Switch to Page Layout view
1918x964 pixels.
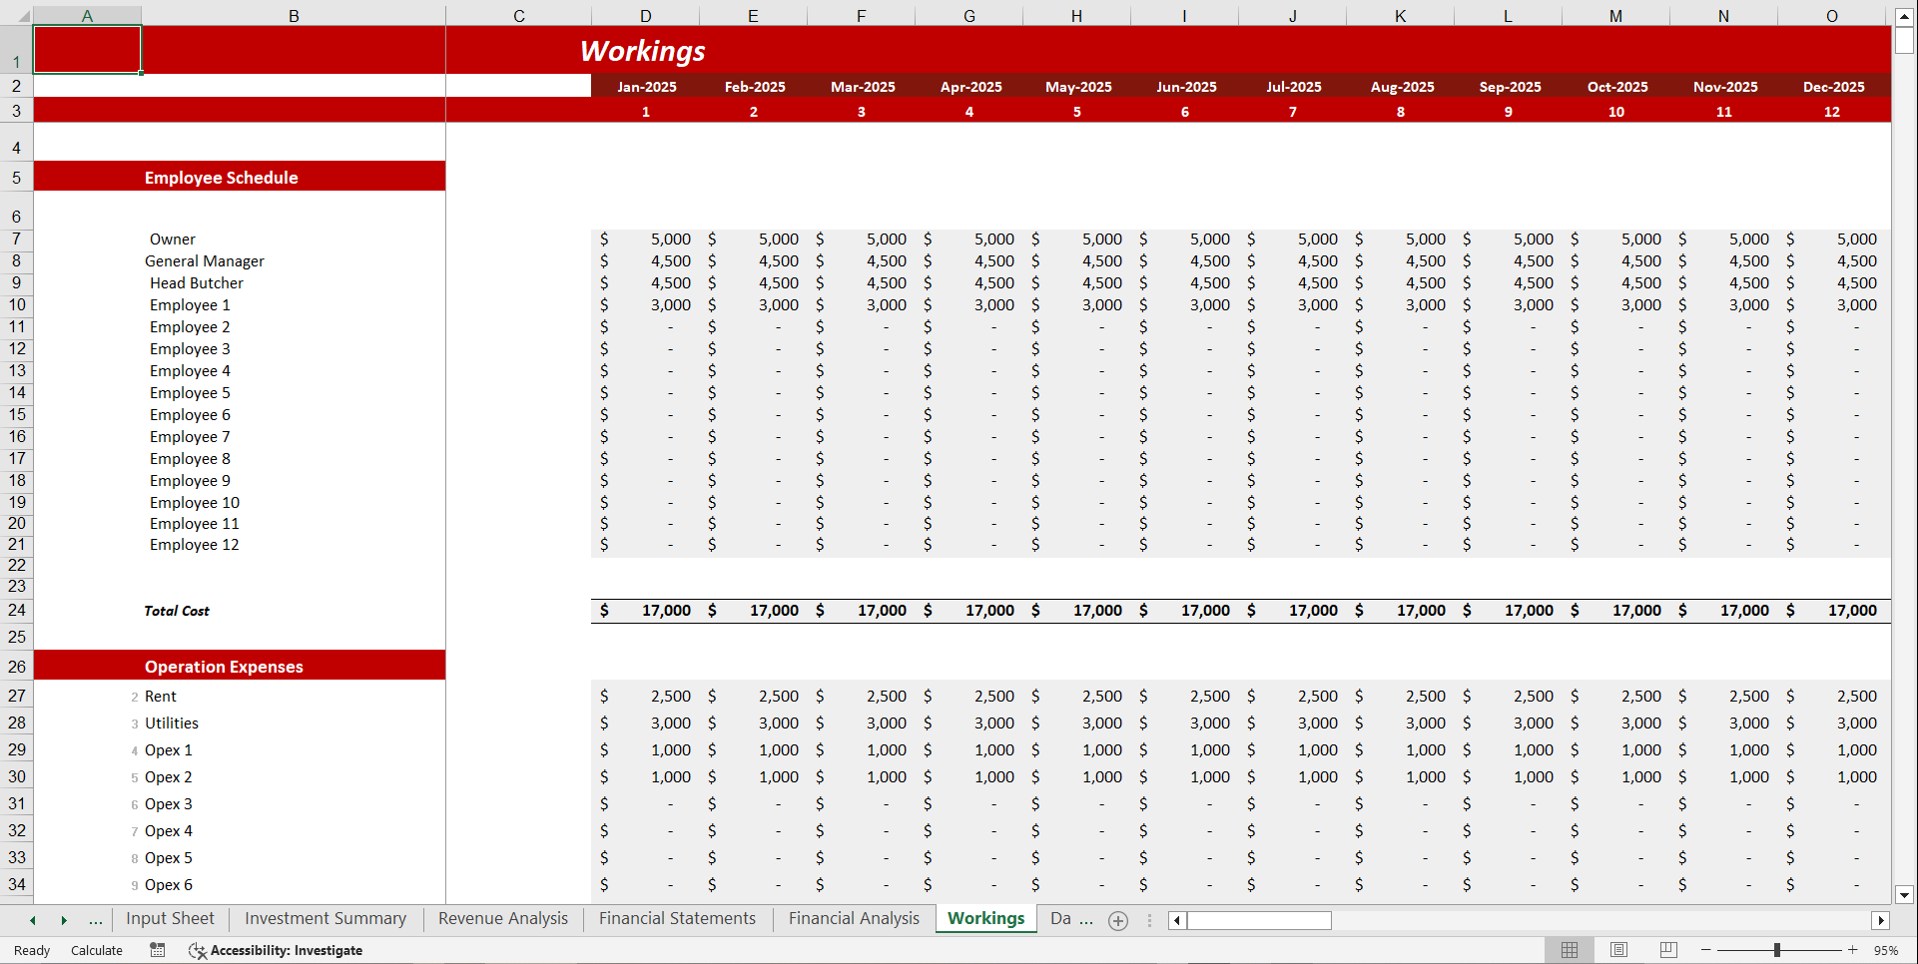click(1618, 950)
